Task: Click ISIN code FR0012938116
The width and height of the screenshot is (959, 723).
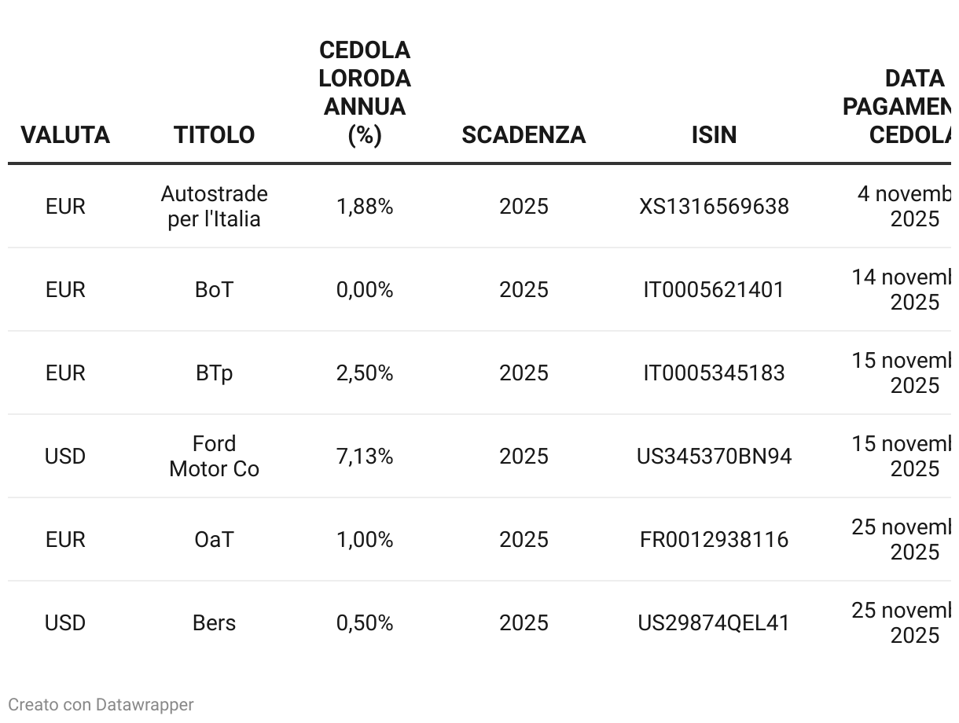Action: (714, 540)
